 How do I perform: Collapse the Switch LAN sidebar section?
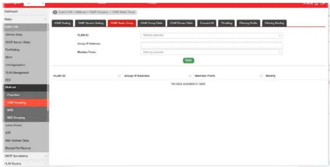[x=25, y=27]
